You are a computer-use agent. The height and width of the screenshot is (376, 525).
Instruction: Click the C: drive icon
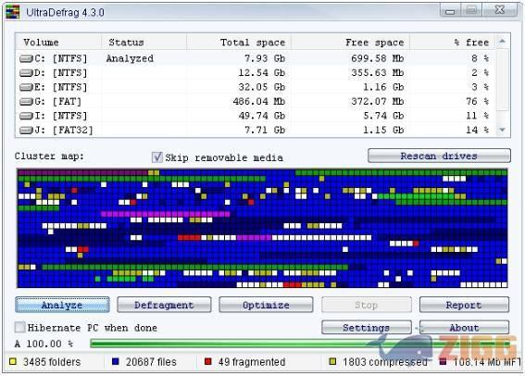(26, 59)
